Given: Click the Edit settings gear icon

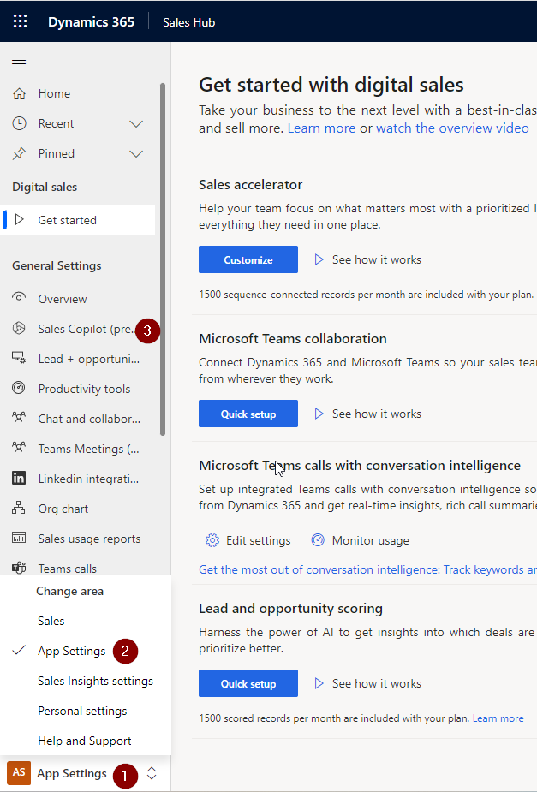Looking at the screenshot, I should pos(212,540).
